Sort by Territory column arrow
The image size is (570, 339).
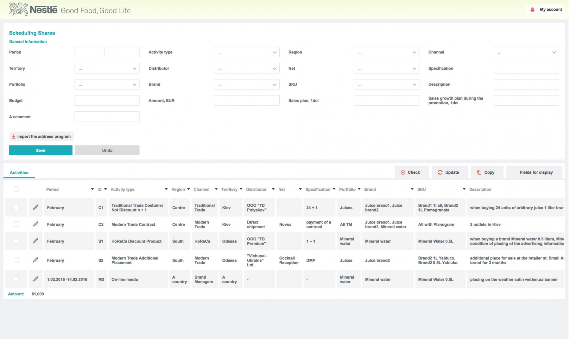coord(241,189)
